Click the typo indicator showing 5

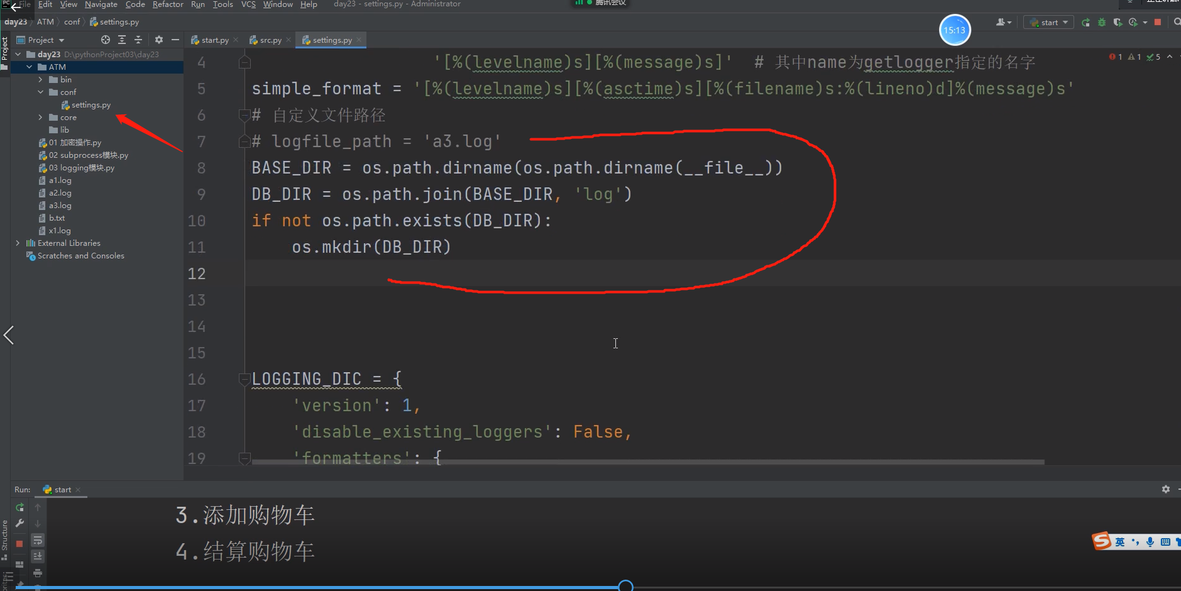[1153, 57]
